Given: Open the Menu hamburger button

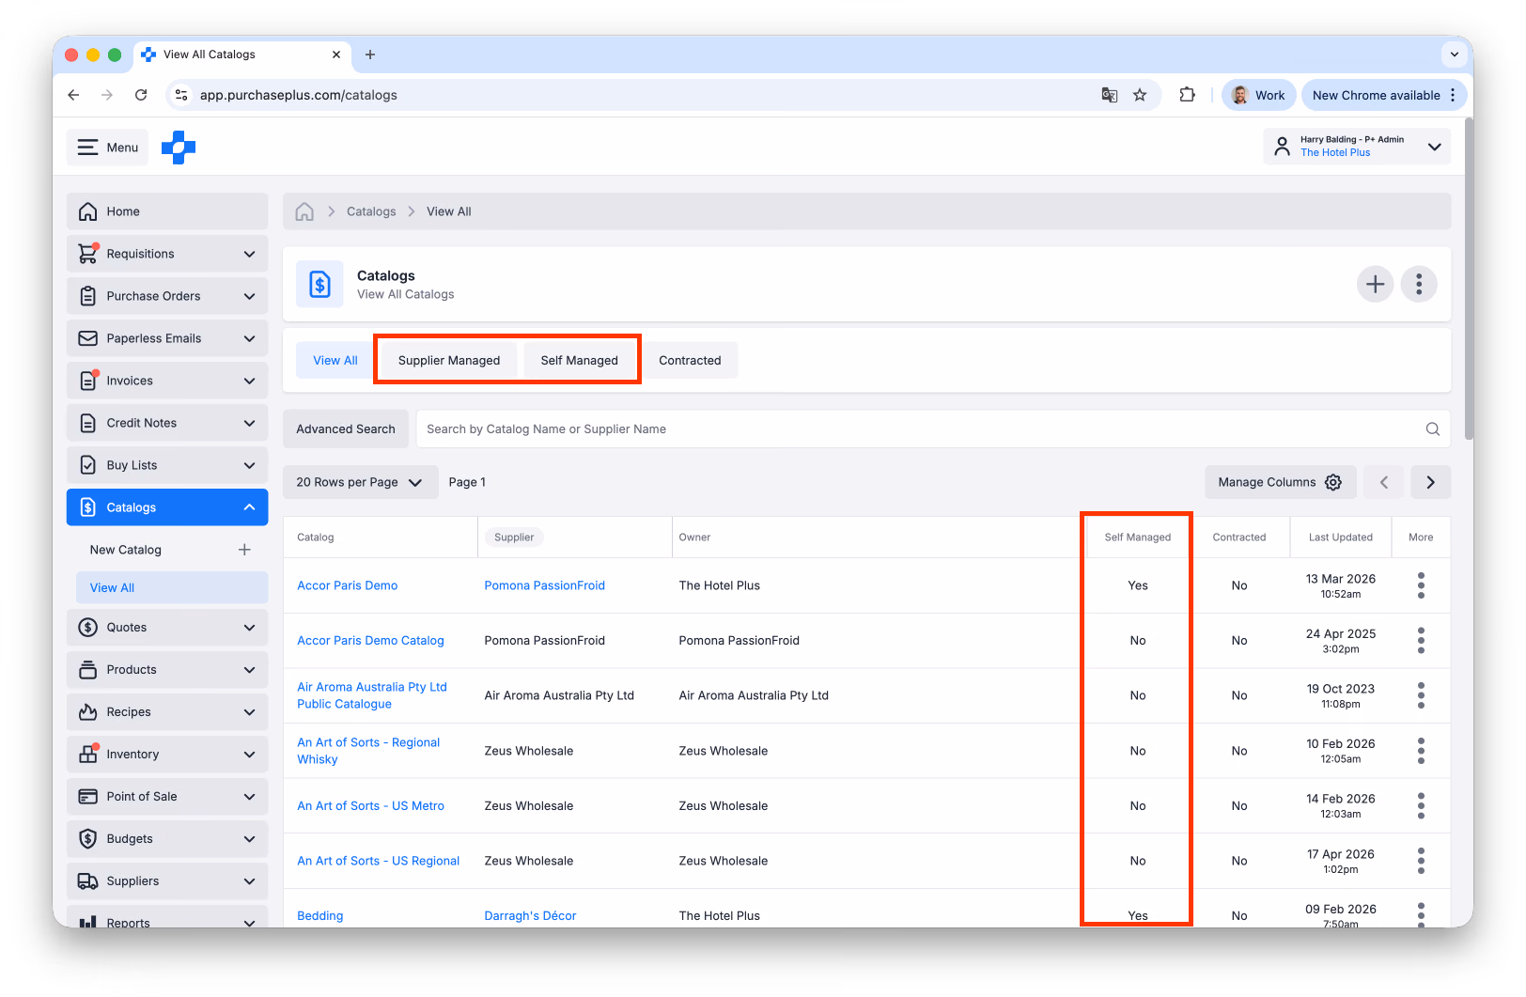Looking at the screenshot, I should point(108,148).
